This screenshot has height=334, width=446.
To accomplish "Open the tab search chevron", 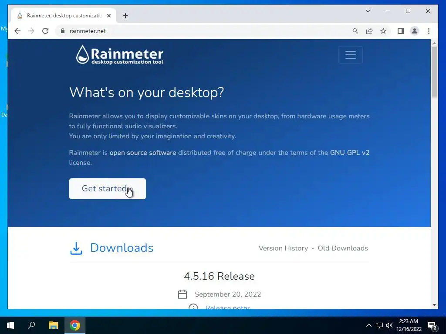I will pyautogui.click(x=368, y=11).
